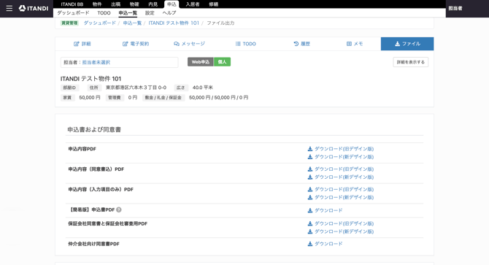Download 申込内容（入力項目のみ）PDF 新デザイン版
Image resolution: width=489 pixels, height=265 pixels.
(x=341, y=197)
